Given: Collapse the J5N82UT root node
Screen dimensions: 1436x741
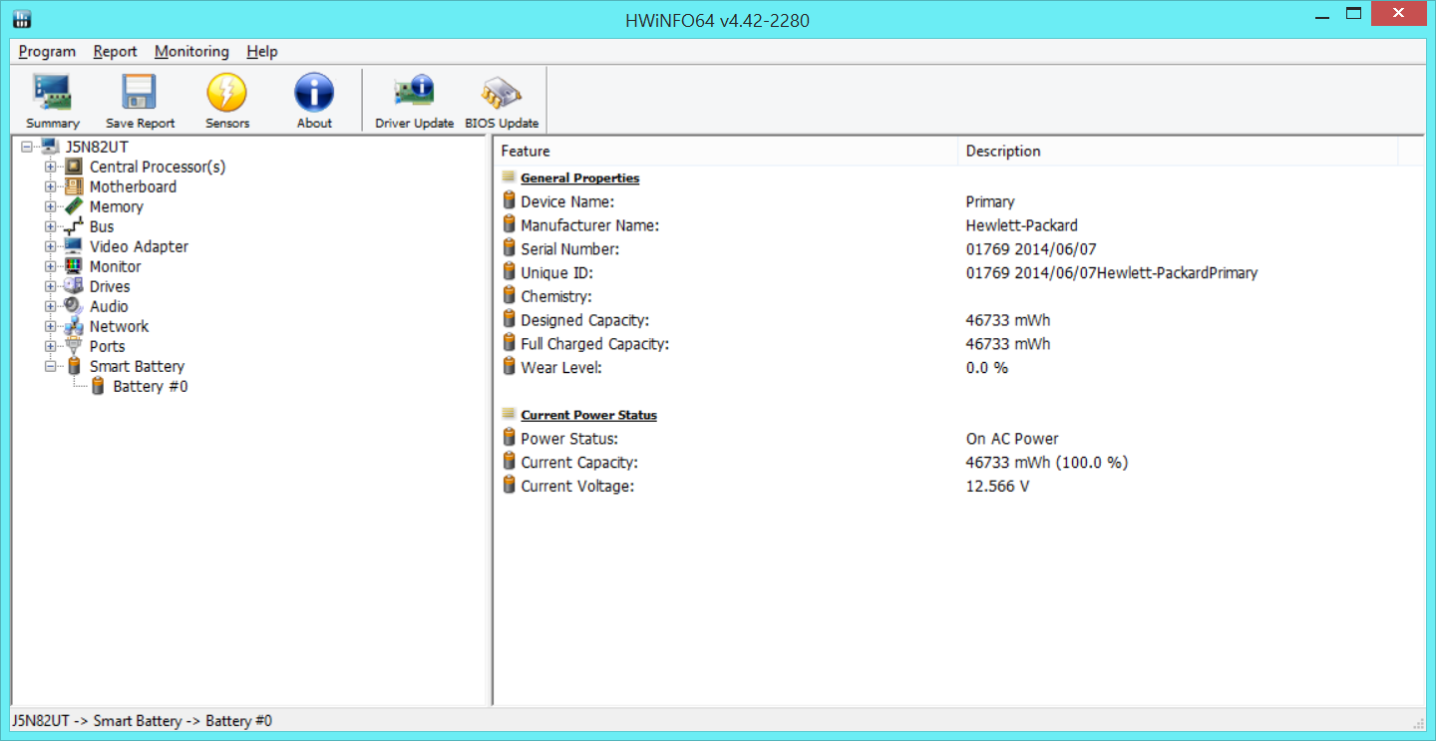Looking at the screenshot, I should pos(27,147).
